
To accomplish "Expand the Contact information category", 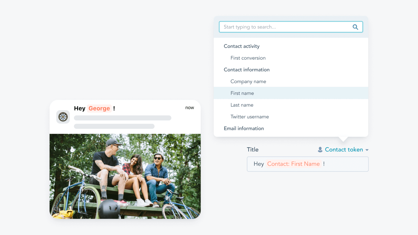I will [x=247, y=70].
